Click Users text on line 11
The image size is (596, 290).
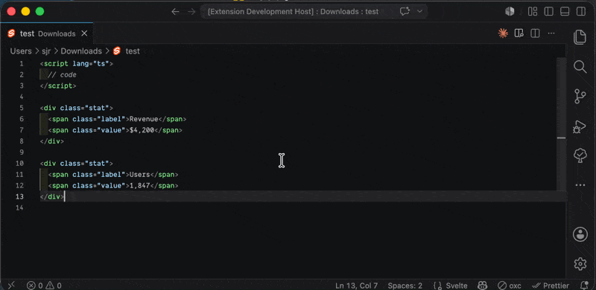pos(139,175)
